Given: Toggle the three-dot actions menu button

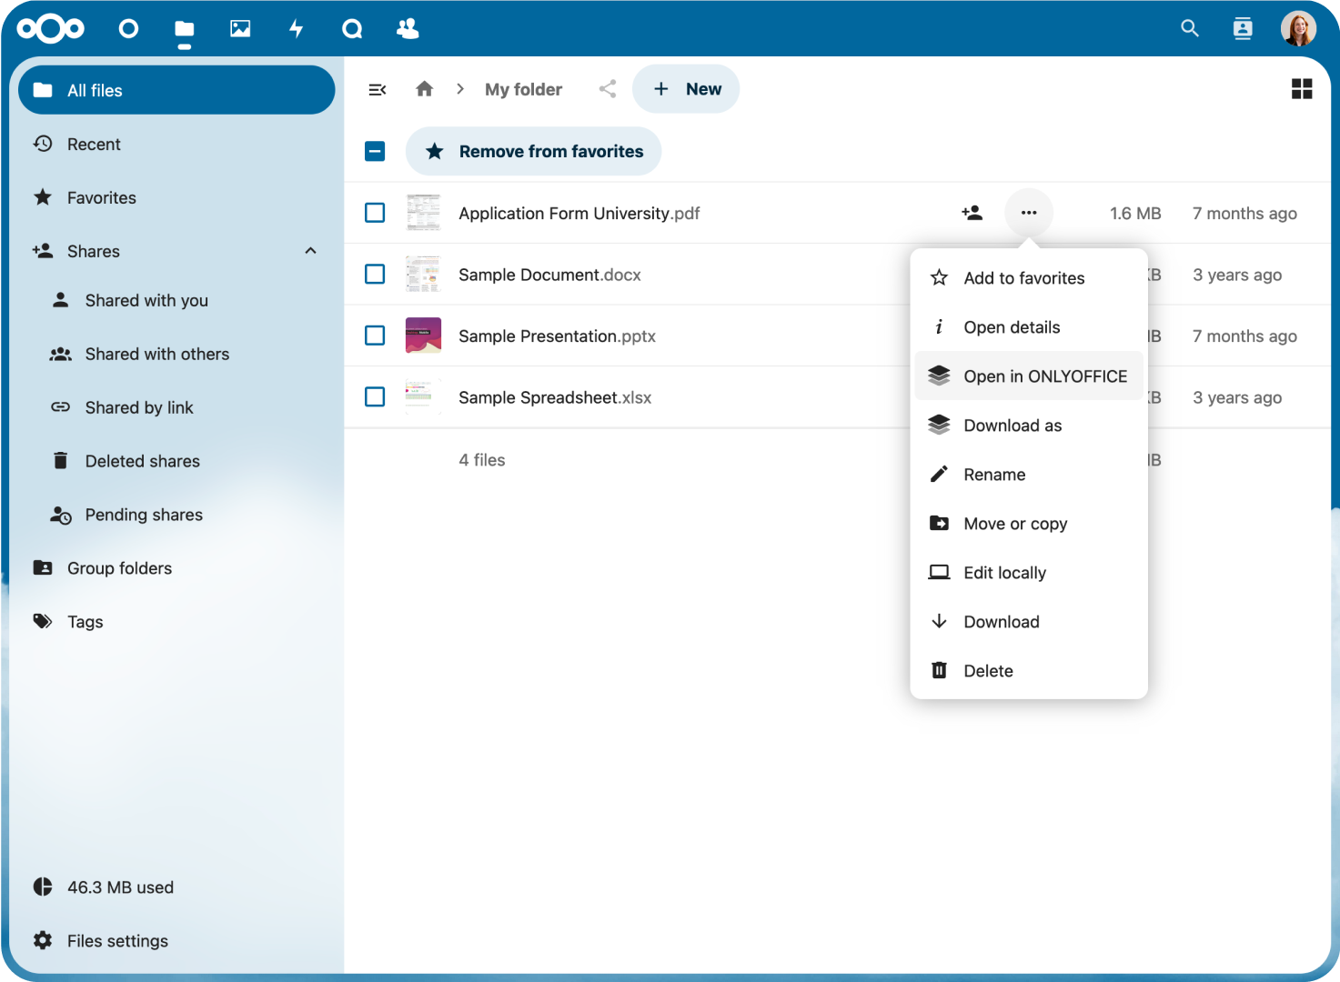Looking at the screenshot, I should point(1028,213).
